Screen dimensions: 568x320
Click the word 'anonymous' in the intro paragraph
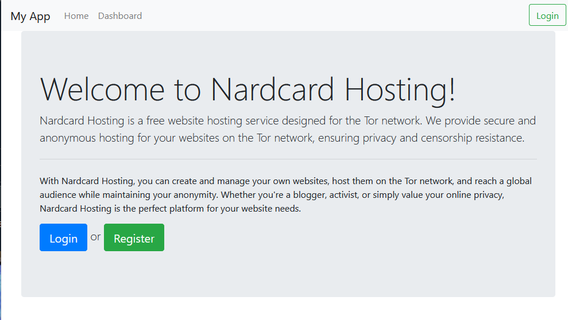(68, 138)
